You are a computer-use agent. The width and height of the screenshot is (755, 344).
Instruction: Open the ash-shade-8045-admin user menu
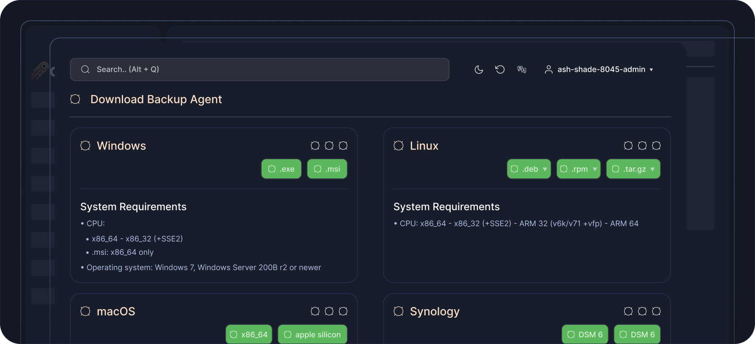(599, 69)
